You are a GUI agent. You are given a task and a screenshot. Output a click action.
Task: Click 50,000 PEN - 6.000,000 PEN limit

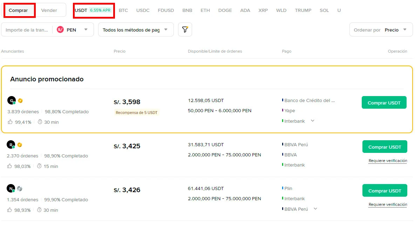(x=219, y=111)
